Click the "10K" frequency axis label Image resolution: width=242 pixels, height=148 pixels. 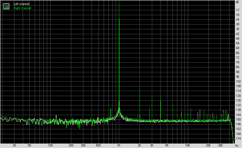tap(188, 145)
